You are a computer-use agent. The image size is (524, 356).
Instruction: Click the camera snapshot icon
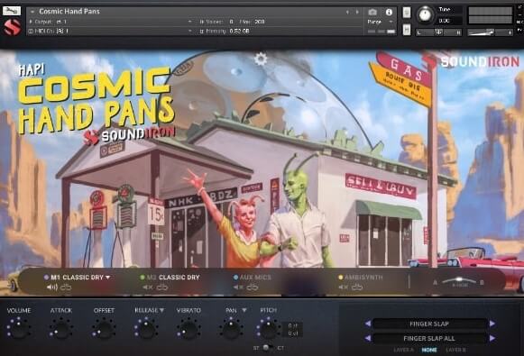tap(372, 12)
